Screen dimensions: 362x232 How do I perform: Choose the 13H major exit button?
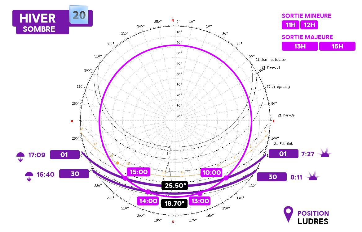click(x=300, y=46)
